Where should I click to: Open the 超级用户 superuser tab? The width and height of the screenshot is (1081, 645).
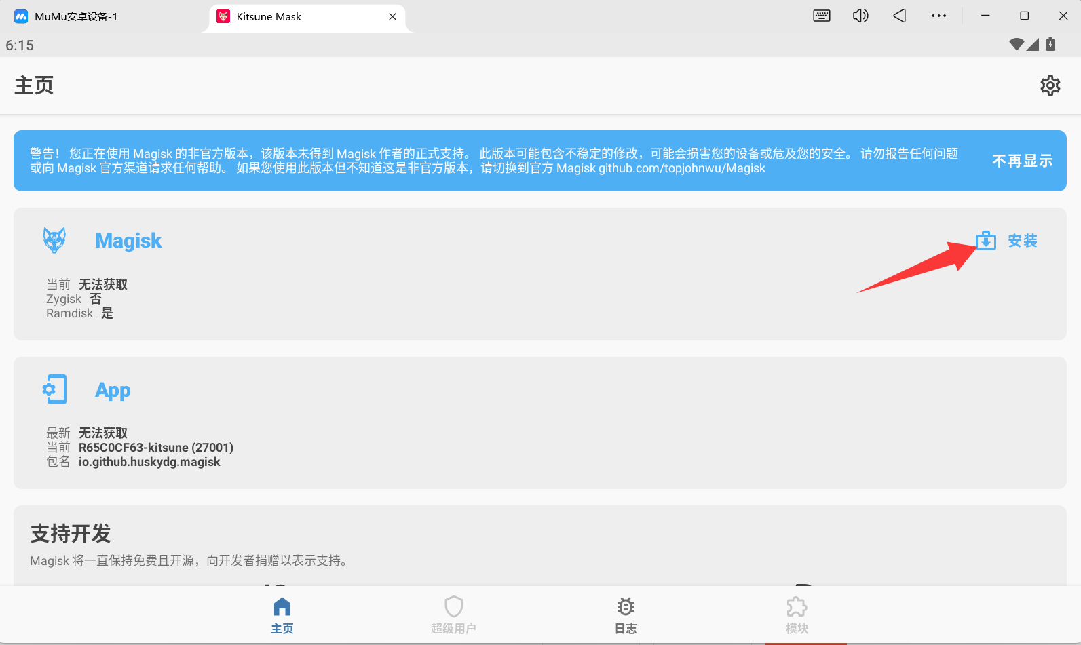point(453,616)
